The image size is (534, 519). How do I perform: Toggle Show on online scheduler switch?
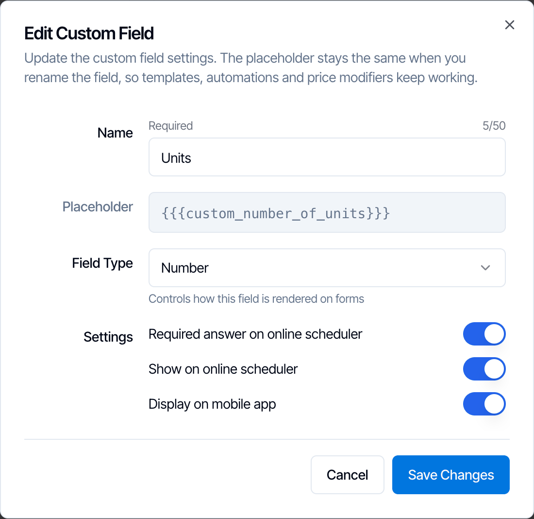[x=484, y=369]
